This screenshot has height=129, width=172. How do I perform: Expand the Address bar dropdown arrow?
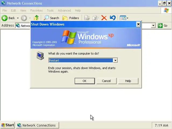click(153, 26)
